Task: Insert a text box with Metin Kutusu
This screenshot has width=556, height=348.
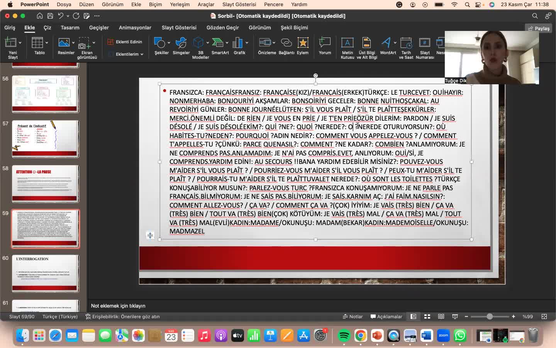Action: 347,43
